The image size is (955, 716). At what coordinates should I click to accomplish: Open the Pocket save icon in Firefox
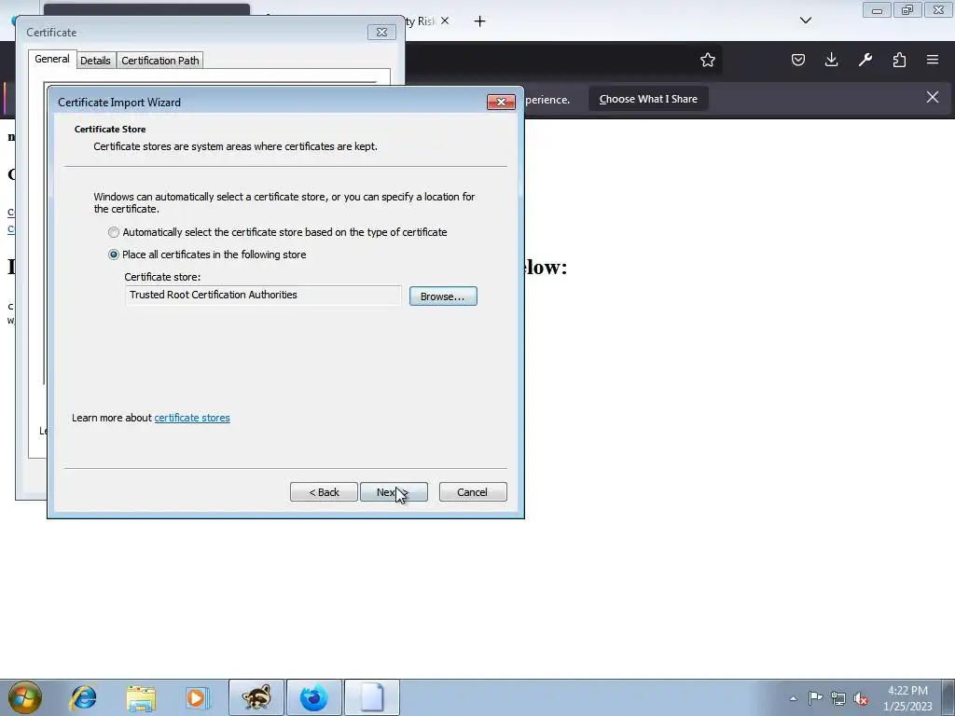tap(798, 60)
